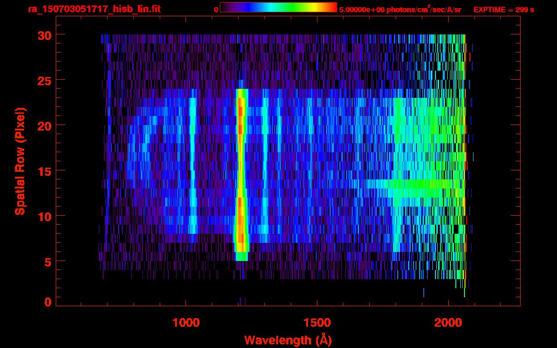Pick the green section of the color bar
Image resolution: width=557 pixels, height=348 pixels.
click(x=293, y=7)
